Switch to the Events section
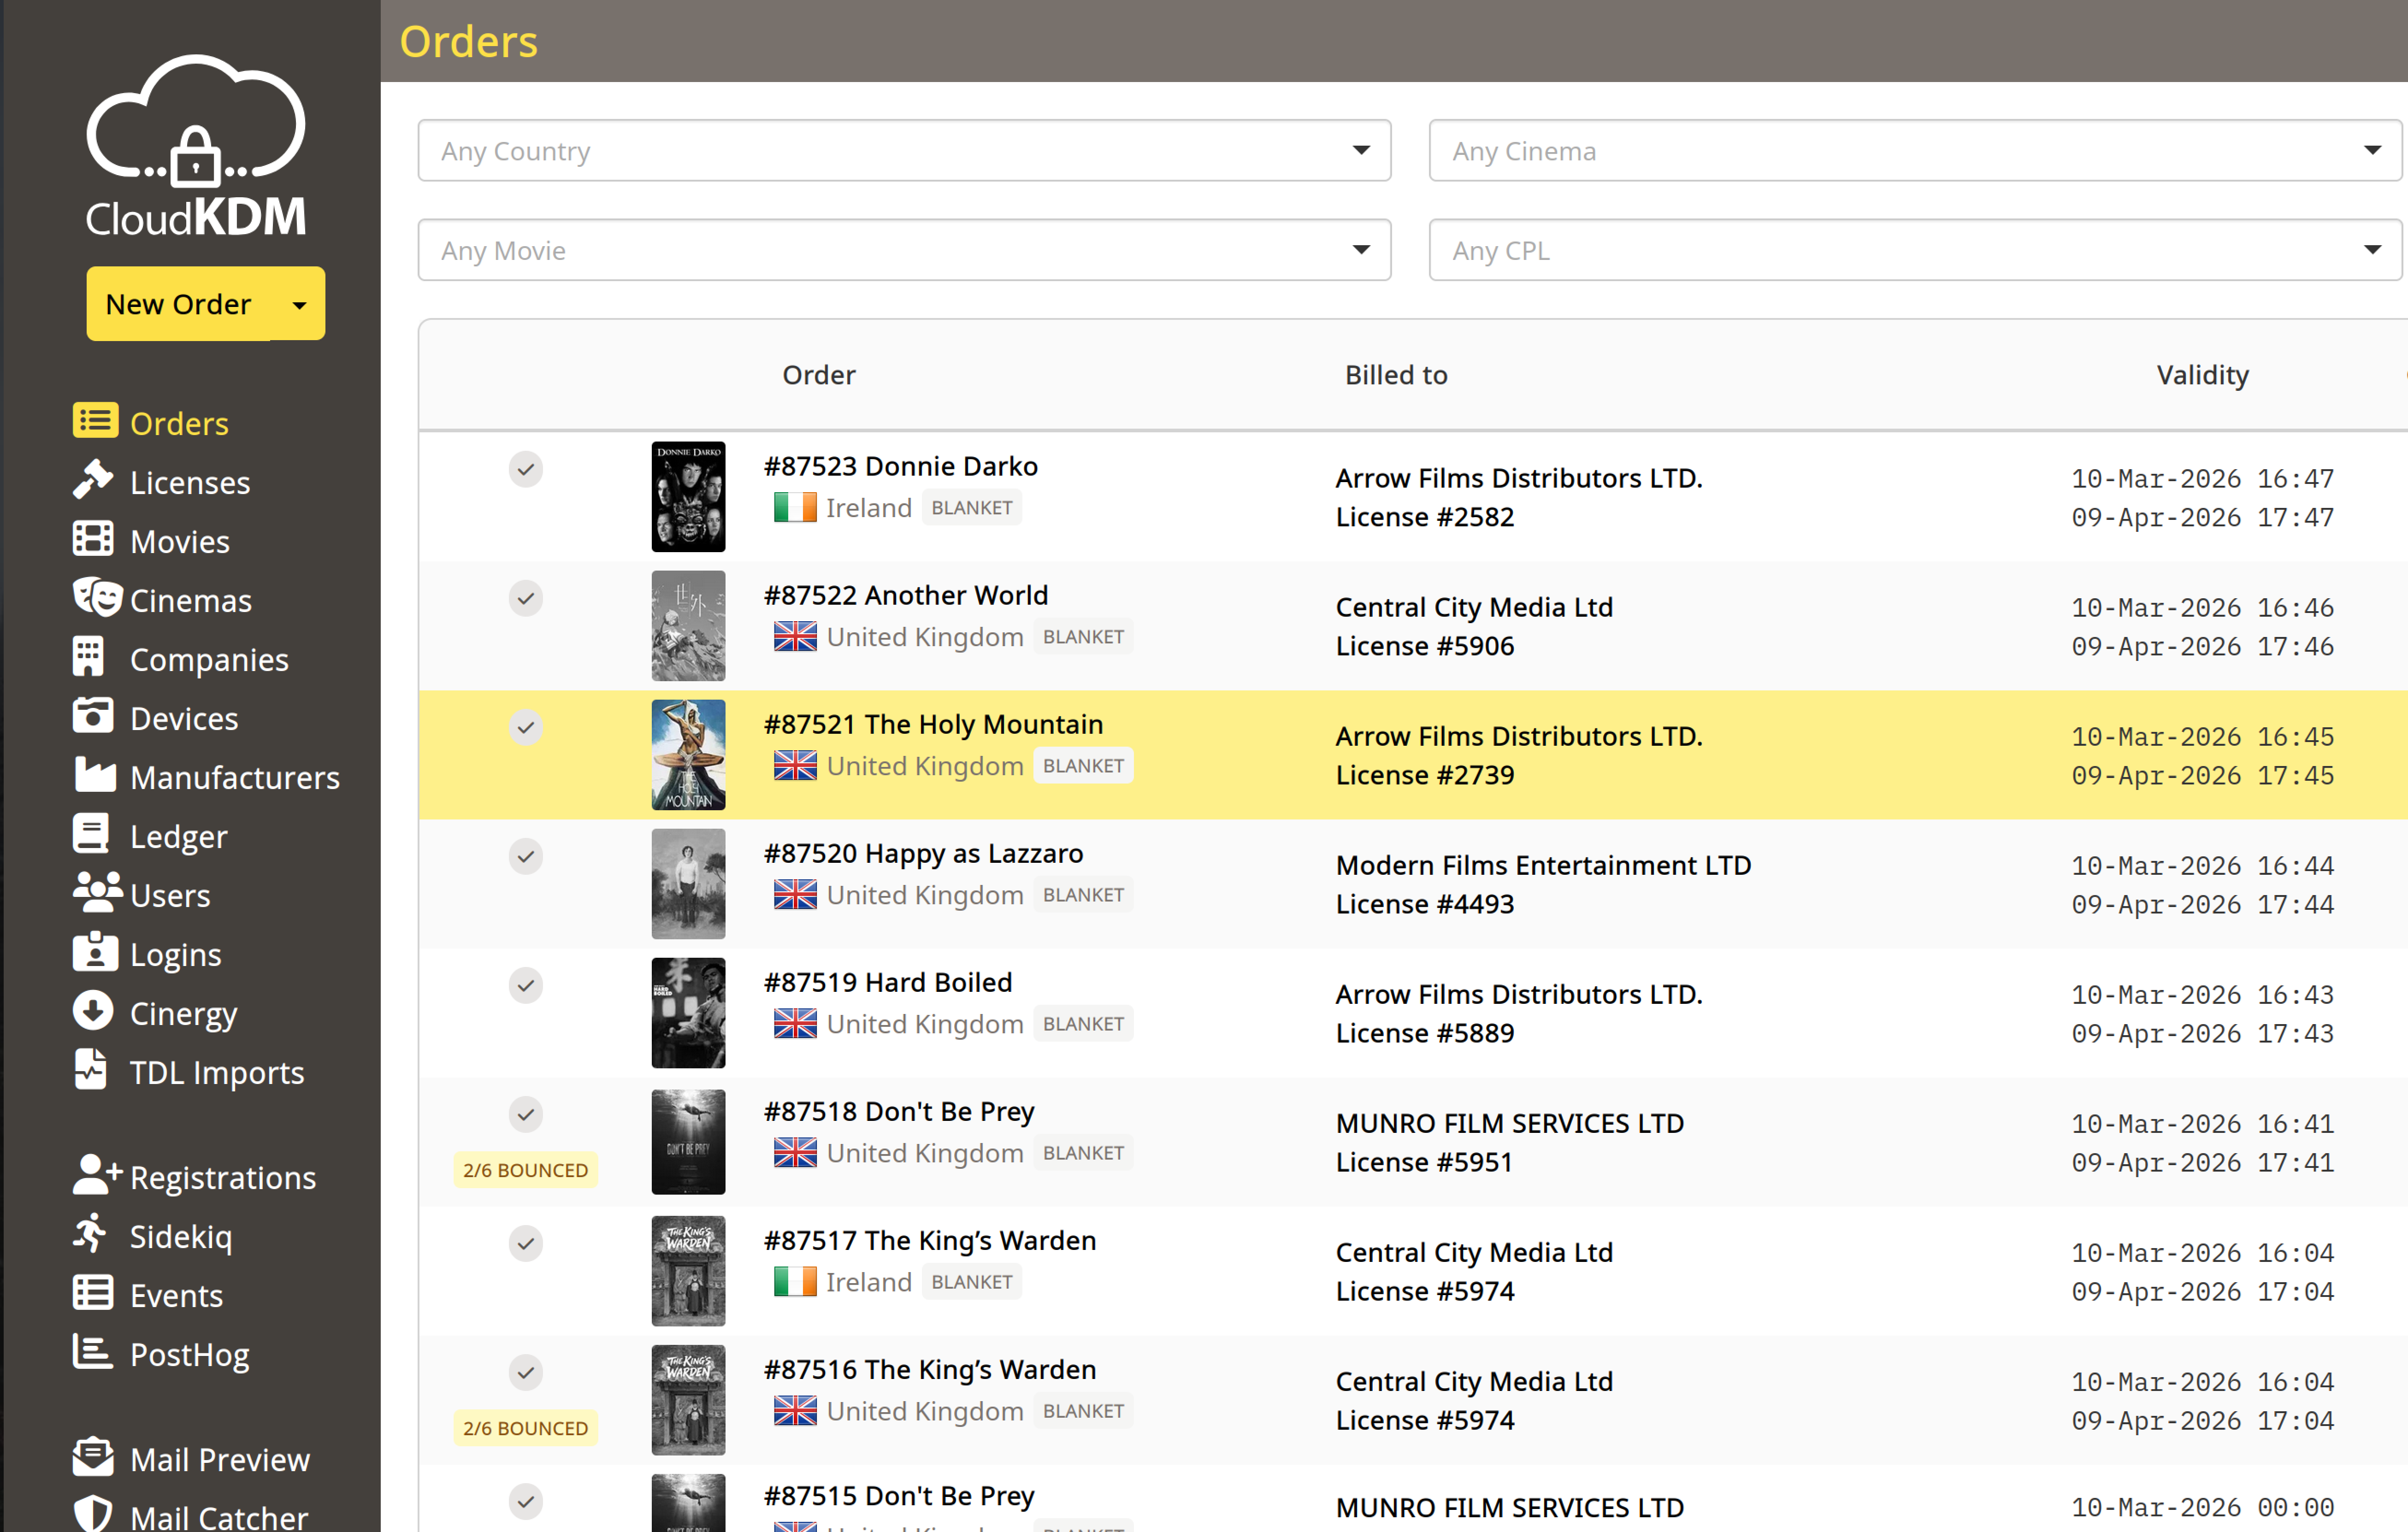 (176, 1294)
